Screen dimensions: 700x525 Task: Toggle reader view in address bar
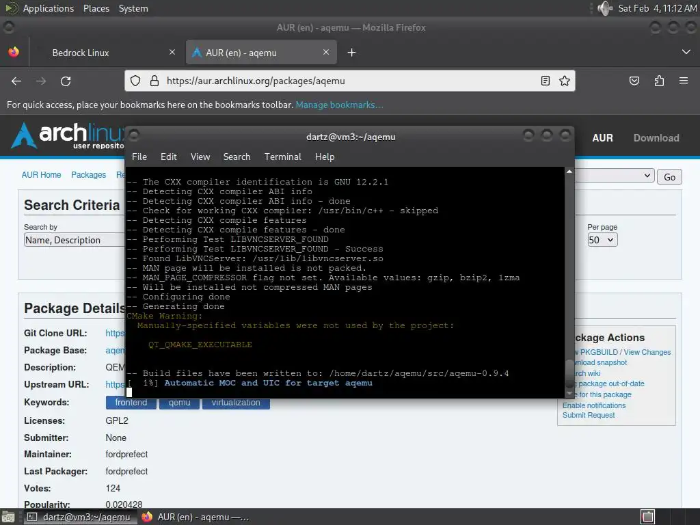(545, 81)
